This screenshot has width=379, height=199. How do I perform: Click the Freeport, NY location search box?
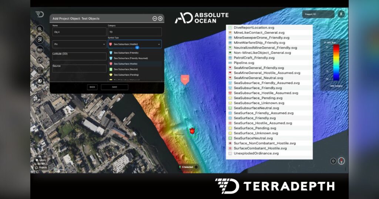(318, 14)
